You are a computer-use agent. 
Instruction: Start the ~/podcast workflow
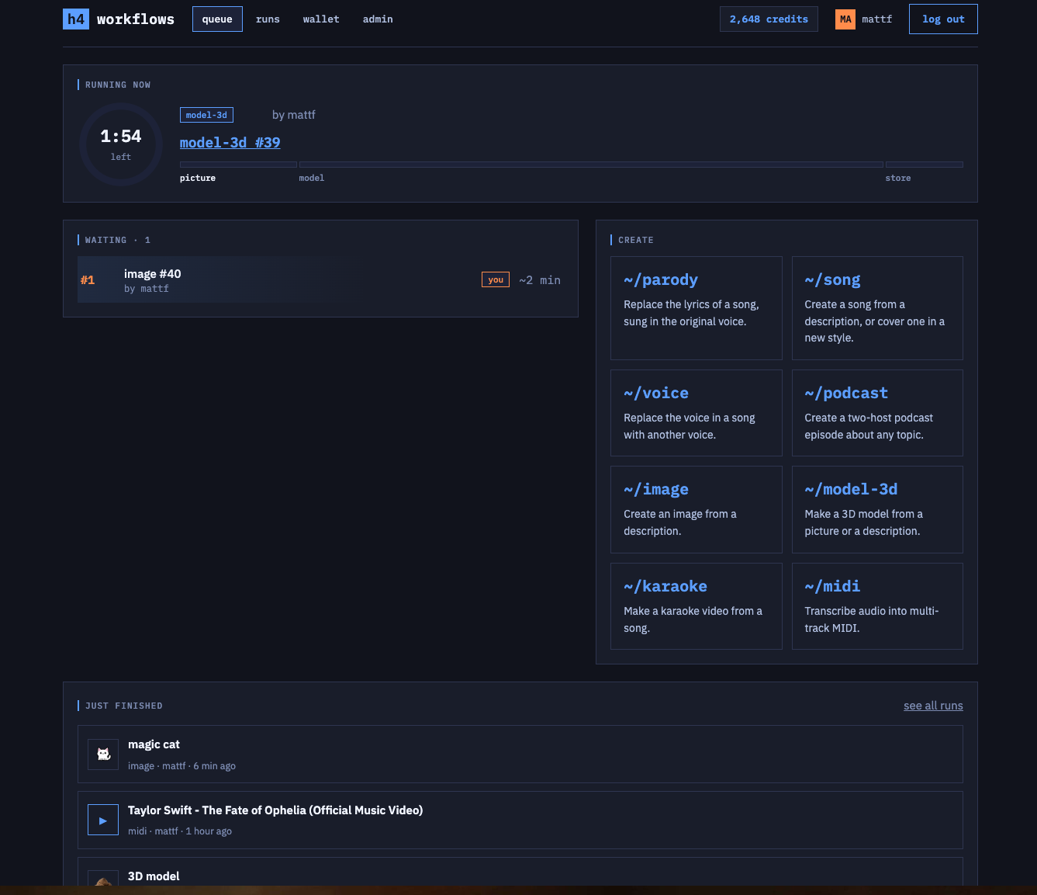877,413
